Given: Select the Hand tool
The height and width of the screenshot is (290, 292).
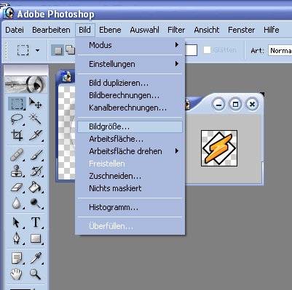Looking at the screenshot, I should [17, 274].
